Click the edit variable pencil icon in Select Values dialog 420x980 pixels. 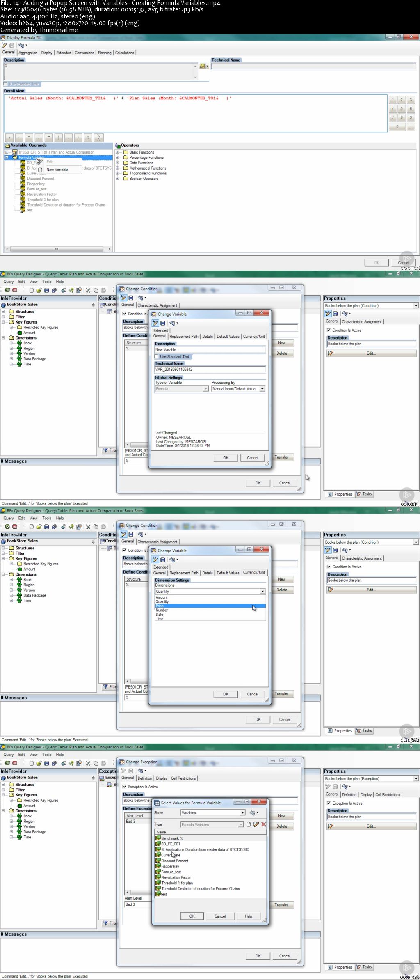click(256, 824)
